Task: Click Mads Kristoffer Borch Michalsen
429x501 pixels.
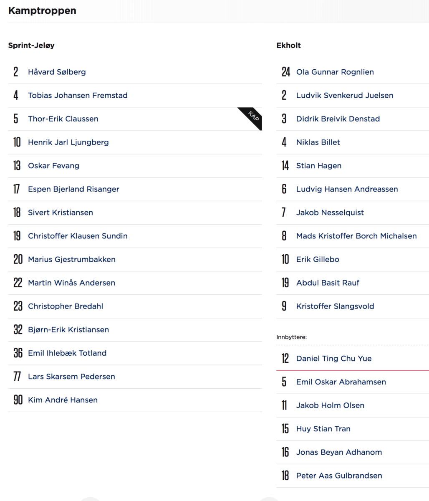Action: pyautogui.click(x=356, y=235)
